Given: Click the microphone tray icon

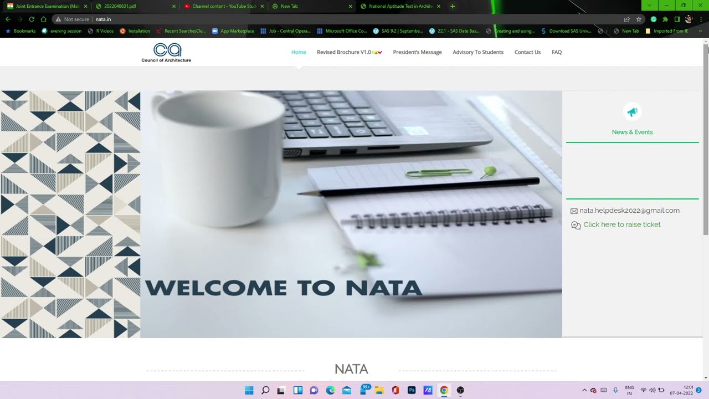Looking at the screenshot, I should coord(615,390).
